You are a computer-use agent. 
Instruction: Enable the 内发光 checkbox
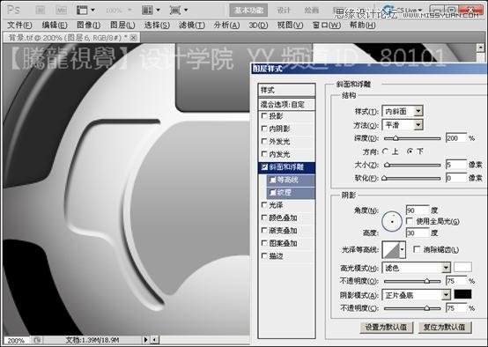click(x=264, y=154)
